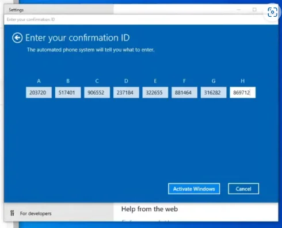The image size is (282, 228).
Task: Click the Help from the web heading
Action: coord(150,209)
